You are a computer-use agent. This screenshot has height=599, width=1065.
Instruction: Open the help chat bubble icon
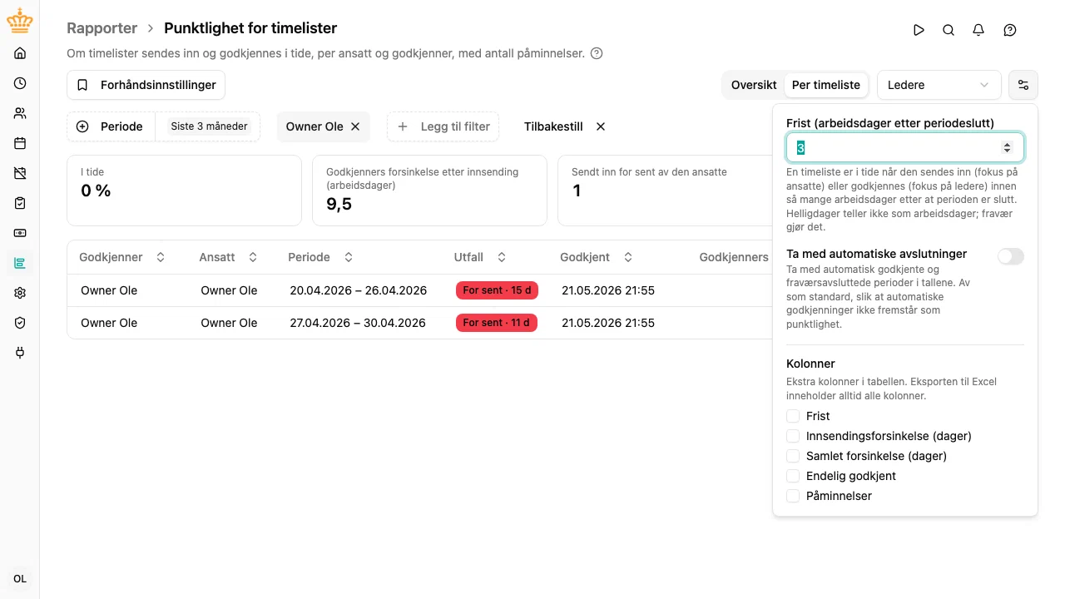tap(1010, 30)
